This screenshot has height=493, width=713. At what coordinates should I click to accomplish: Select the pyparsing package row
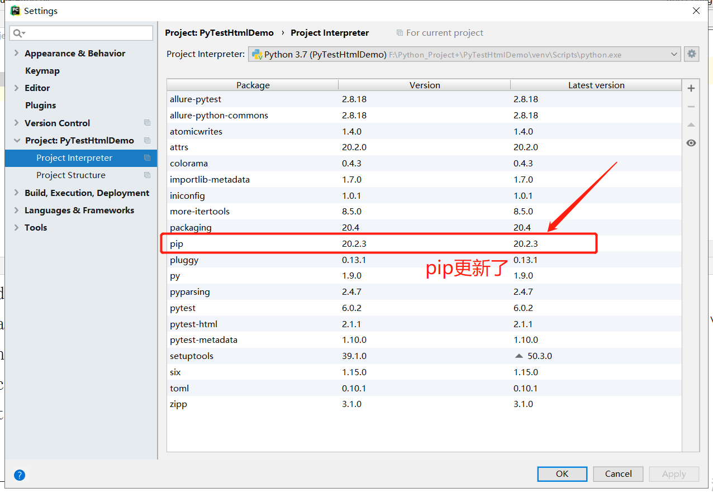[424, 292]
